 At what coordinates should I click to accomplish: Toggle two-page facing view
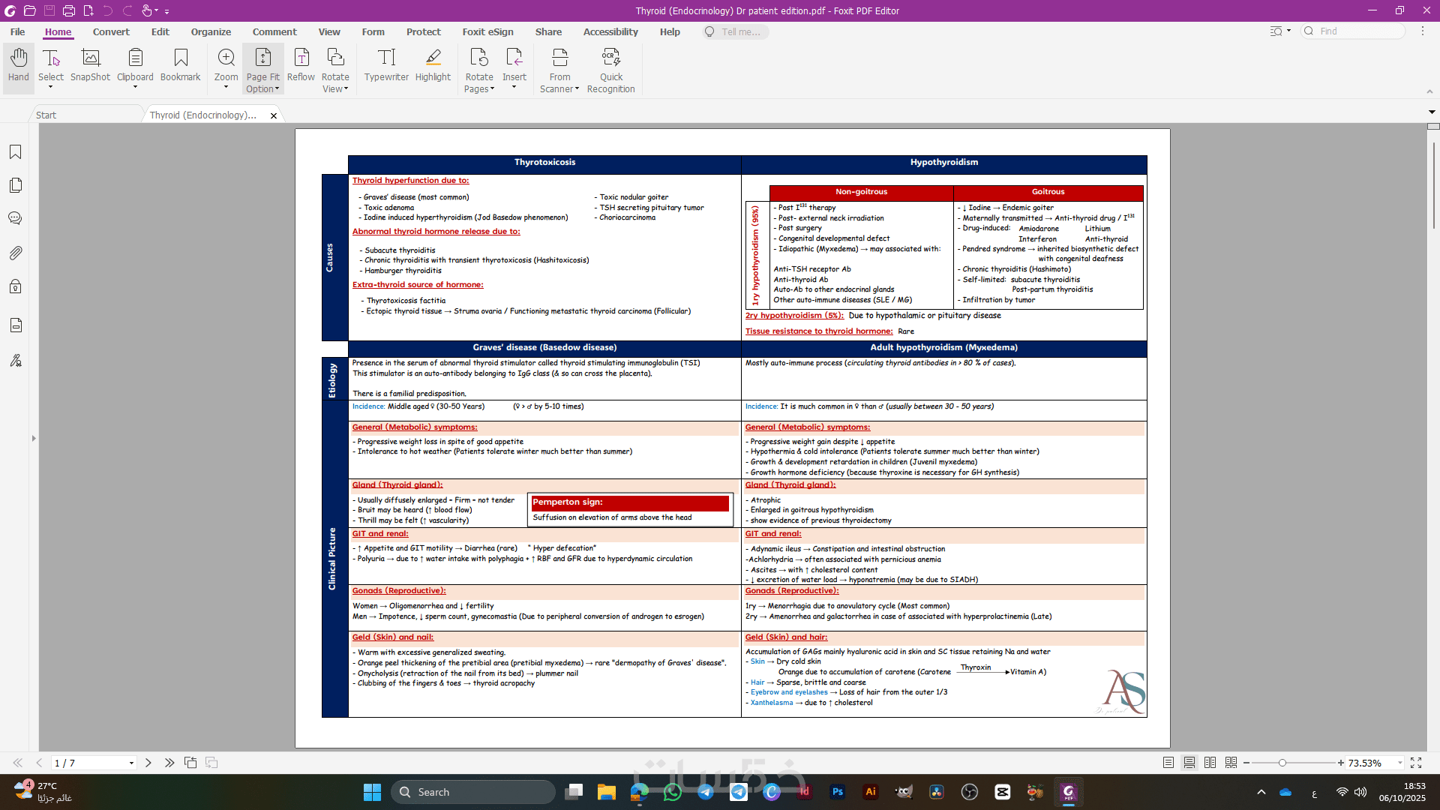click(x=1210, y=763)
